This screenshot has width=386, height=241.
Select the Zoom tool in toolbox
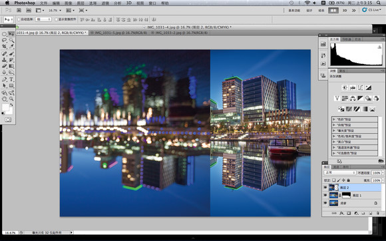[x=11, y=99]
